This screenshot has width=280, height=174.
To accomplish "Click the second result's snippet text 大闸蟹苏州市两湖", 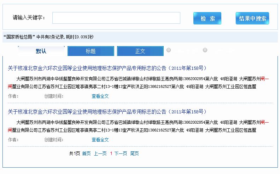I will pyautogui.click(x=33, y=123).
